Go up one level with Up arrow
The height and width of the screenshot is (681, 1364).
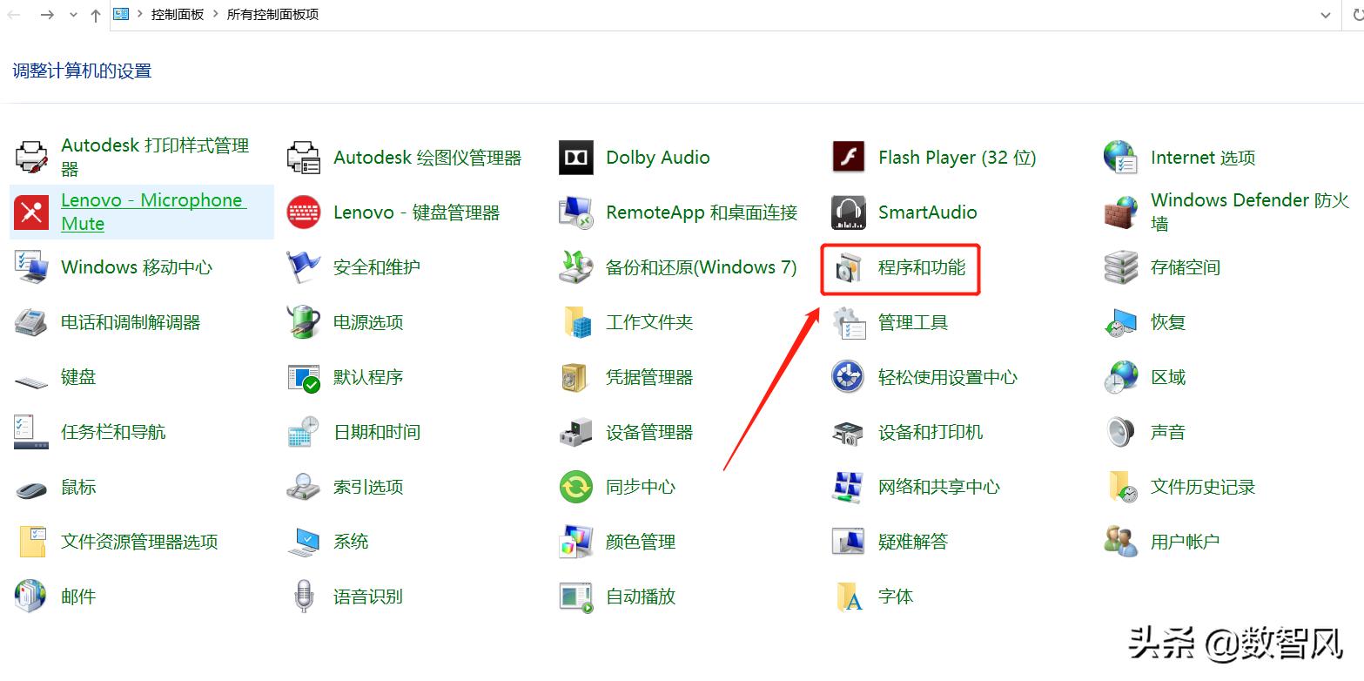[x=96, y=15]
